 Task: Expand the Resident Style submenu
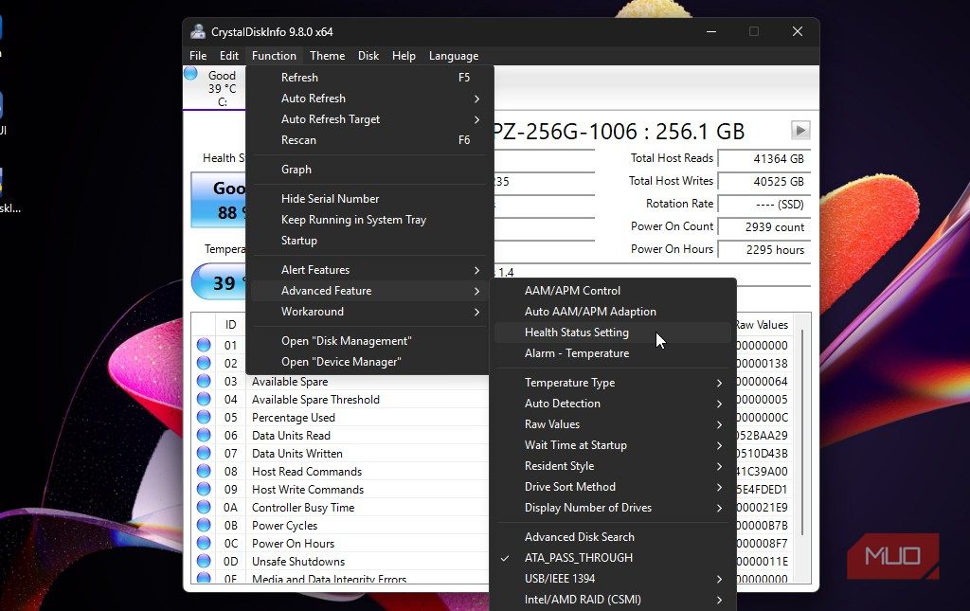point(613,466)
